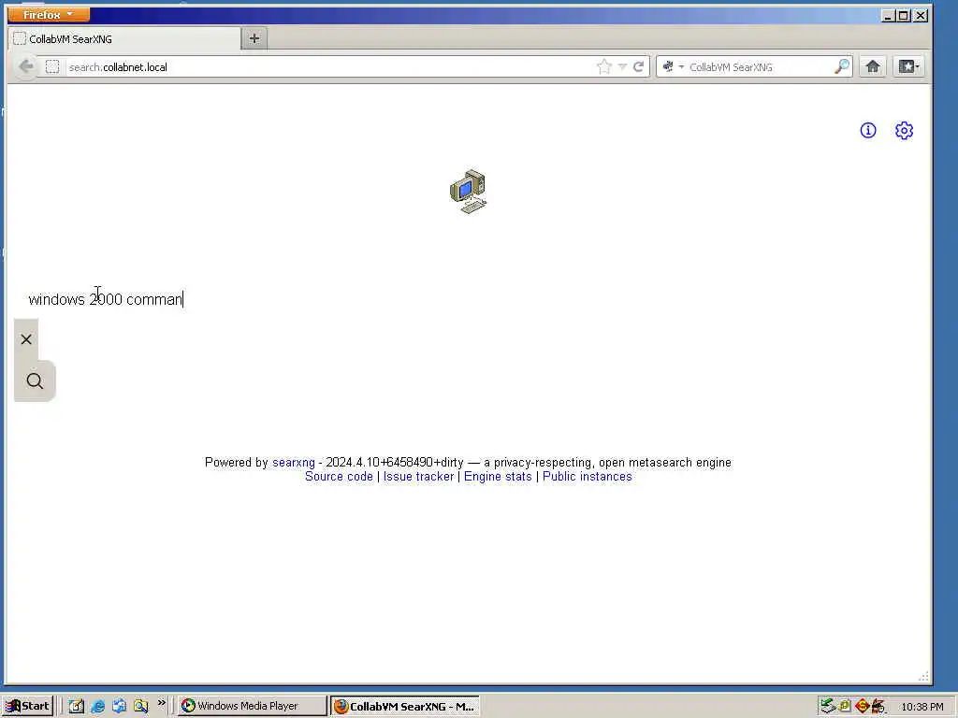Open the Engine stats link
This screenshot has width=958, height=718.
point(498,476)
